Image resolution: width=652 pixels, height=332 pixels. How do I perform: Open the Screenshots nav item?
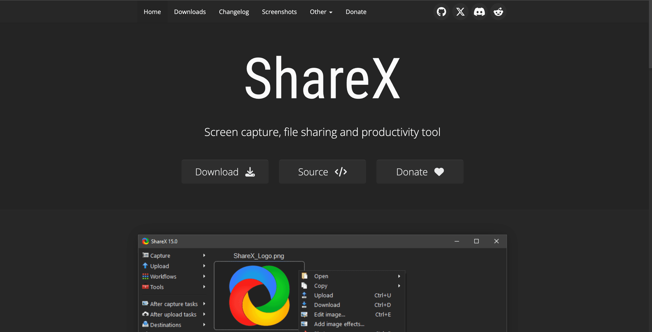click(x=279, y=12)
